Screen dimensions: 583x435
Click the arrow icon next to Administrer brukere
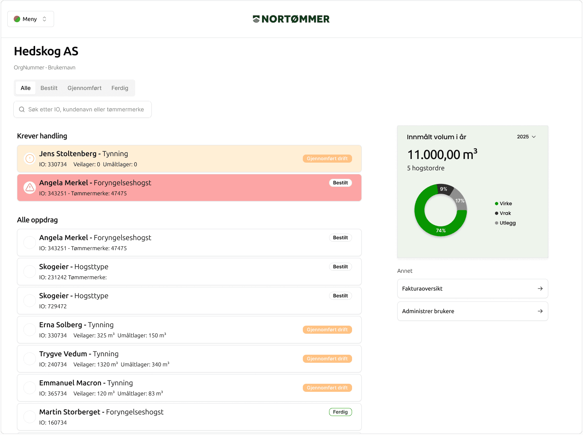tap(540, 311)
